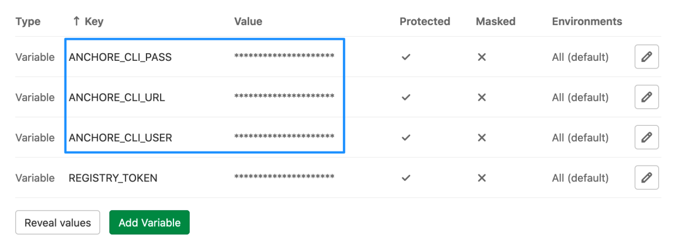Edit the ANCHORE_CLI_URL variable pencil icon
The image size is (691, 244).
click(646, 97)
